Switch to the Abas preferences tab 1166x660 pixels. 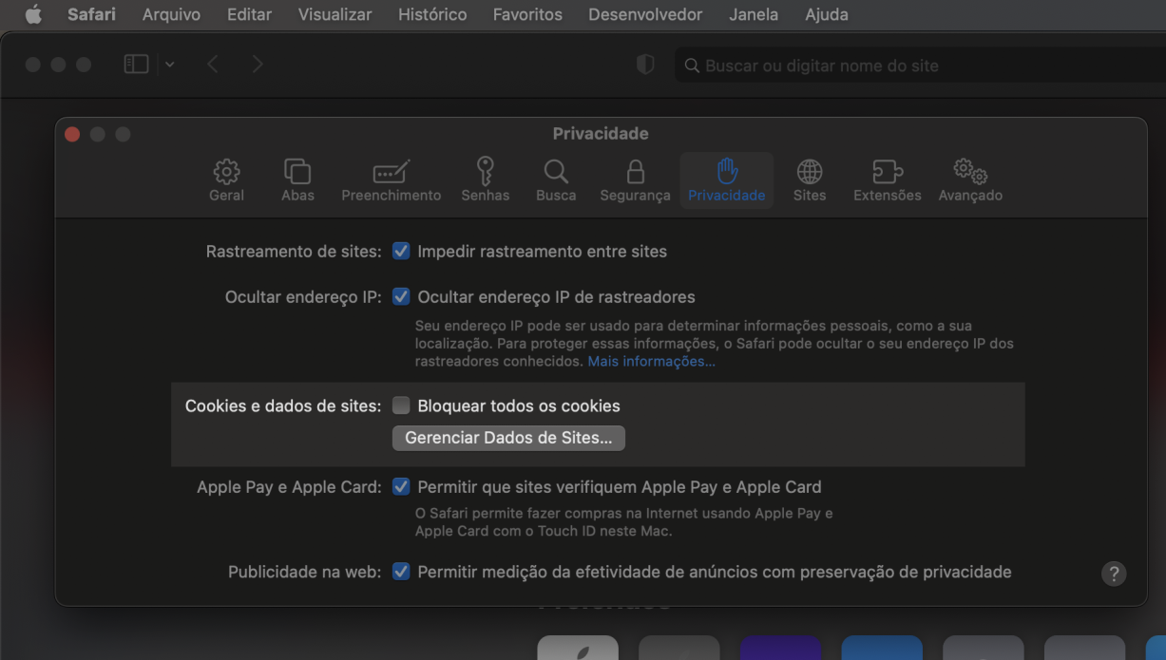(x=297, y=180)
